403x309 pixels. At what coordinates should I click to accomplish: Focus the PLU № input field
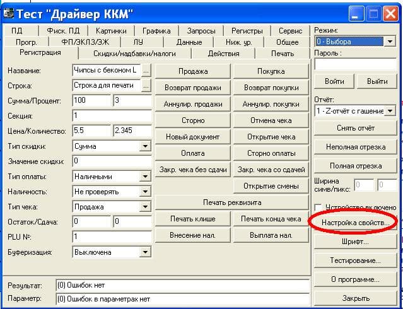[112, 236]
